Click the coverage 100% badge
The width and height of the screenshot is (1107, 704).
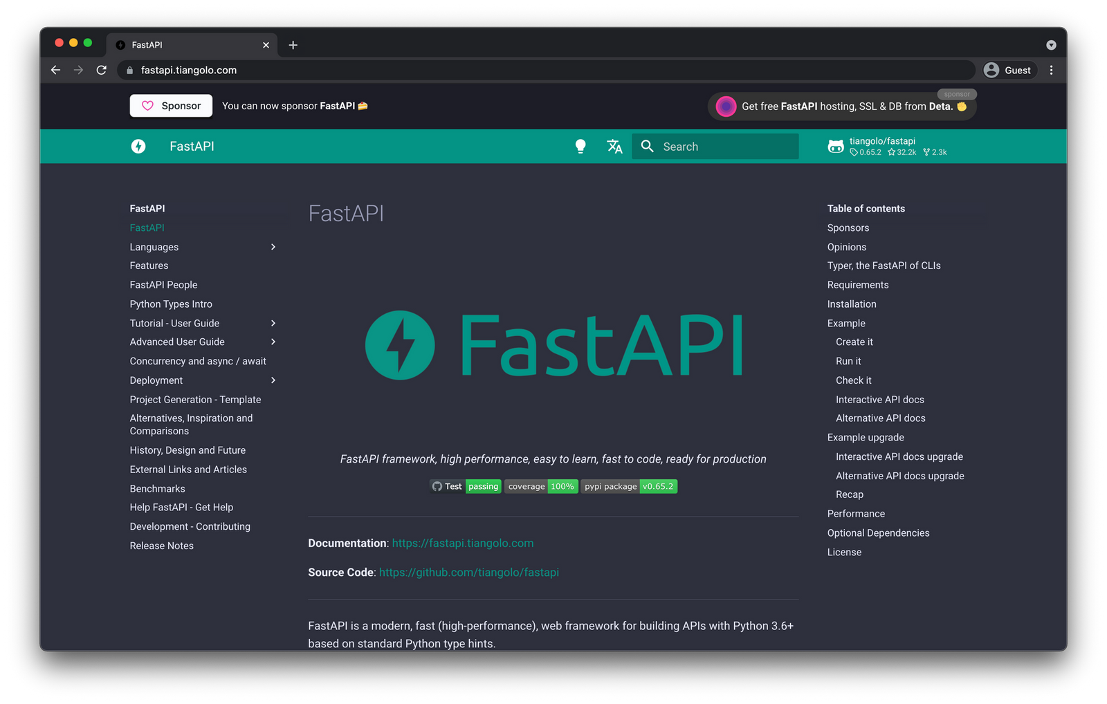pos(541,486)
